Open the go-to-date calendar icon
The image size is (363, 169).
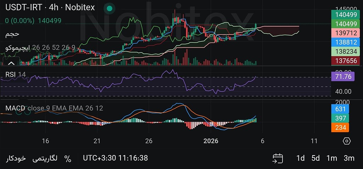click(x=278, y=159)
